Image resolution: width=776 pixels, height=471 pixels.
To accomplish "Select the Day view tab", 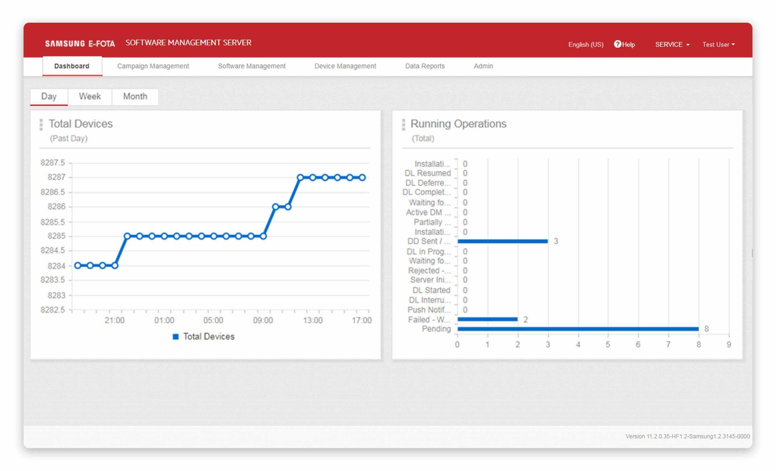I will pos(49,96).
